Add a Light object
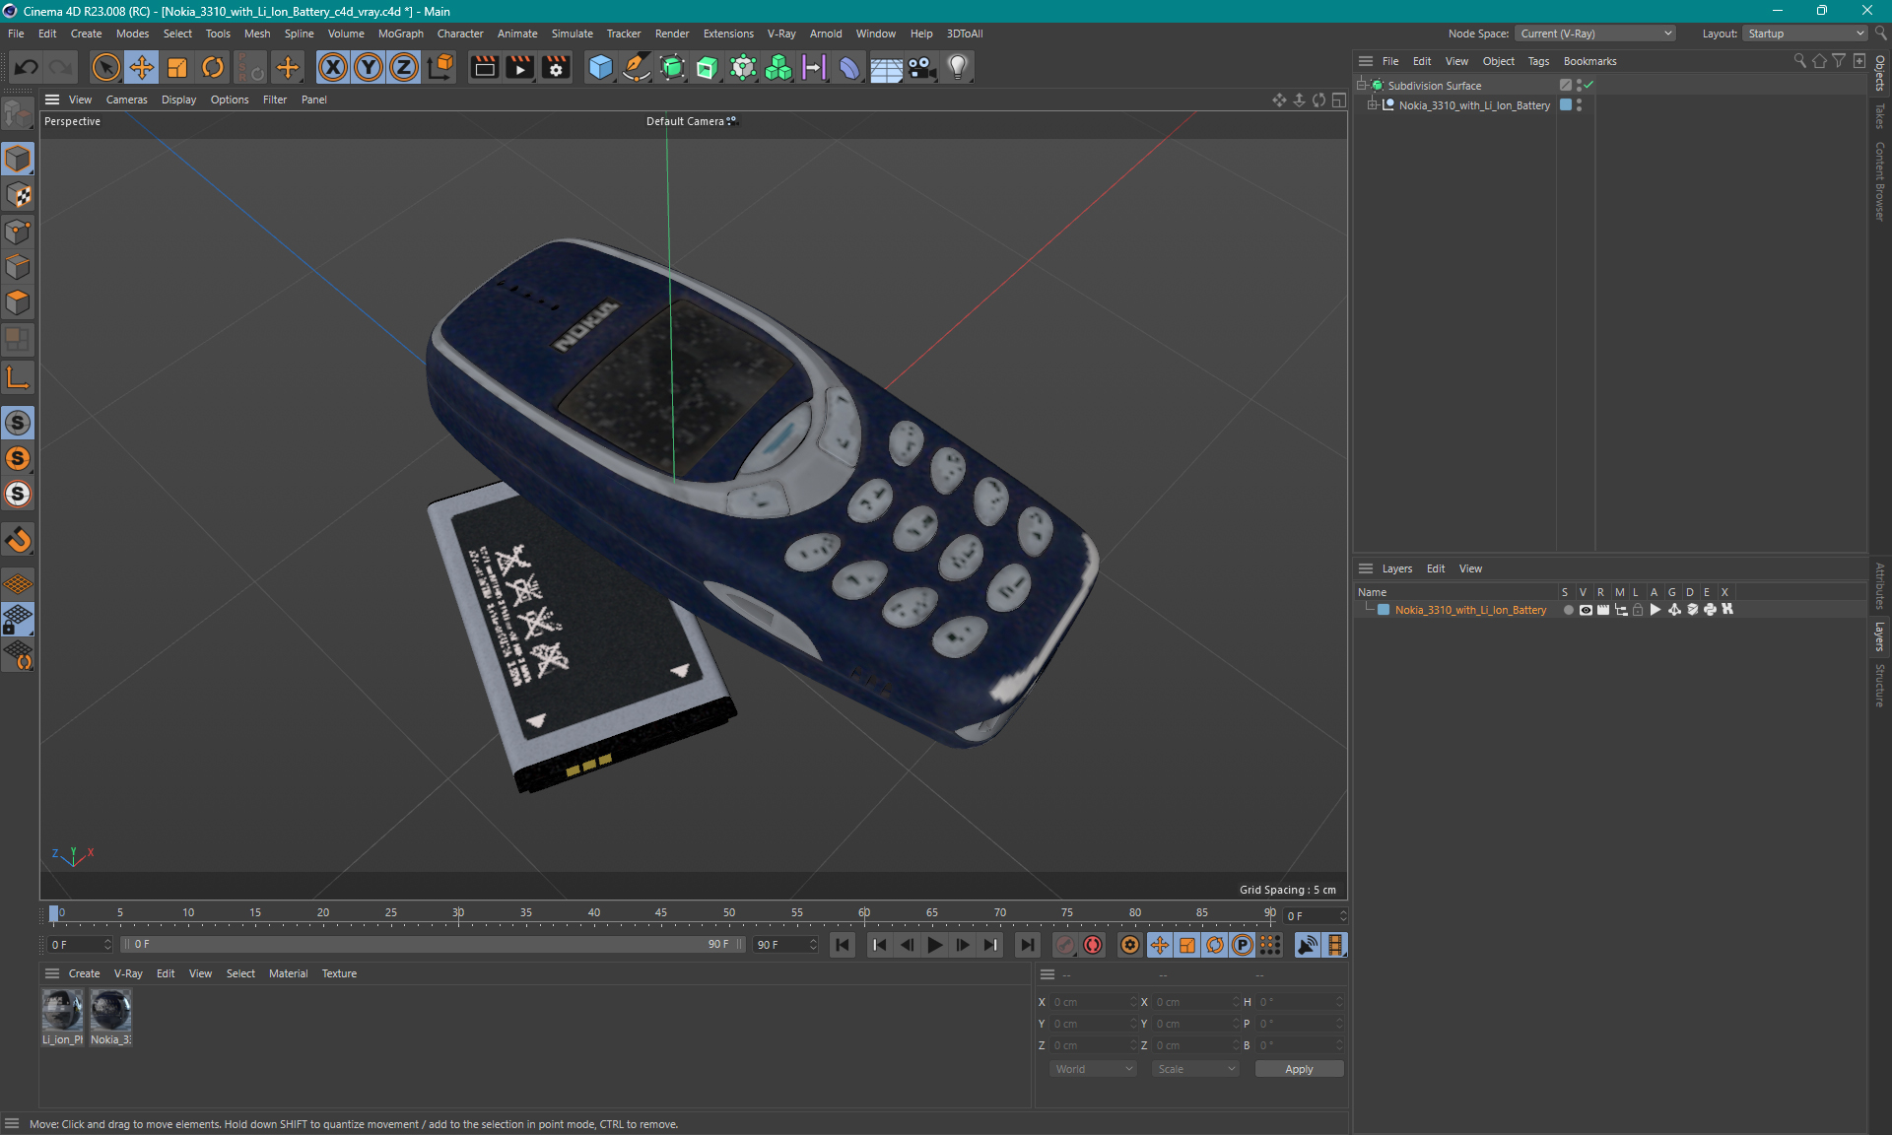This screenshot has height=1135, width=1892. (957, 67)
